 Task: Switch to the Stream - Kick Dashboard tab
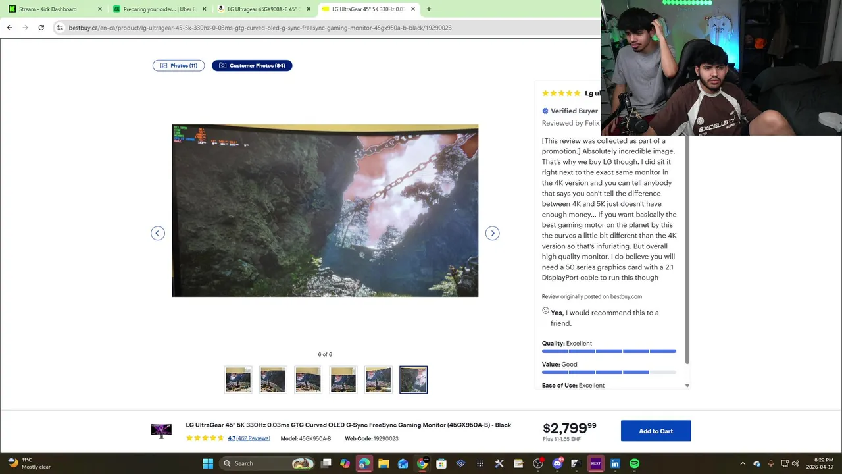[54, 9]
